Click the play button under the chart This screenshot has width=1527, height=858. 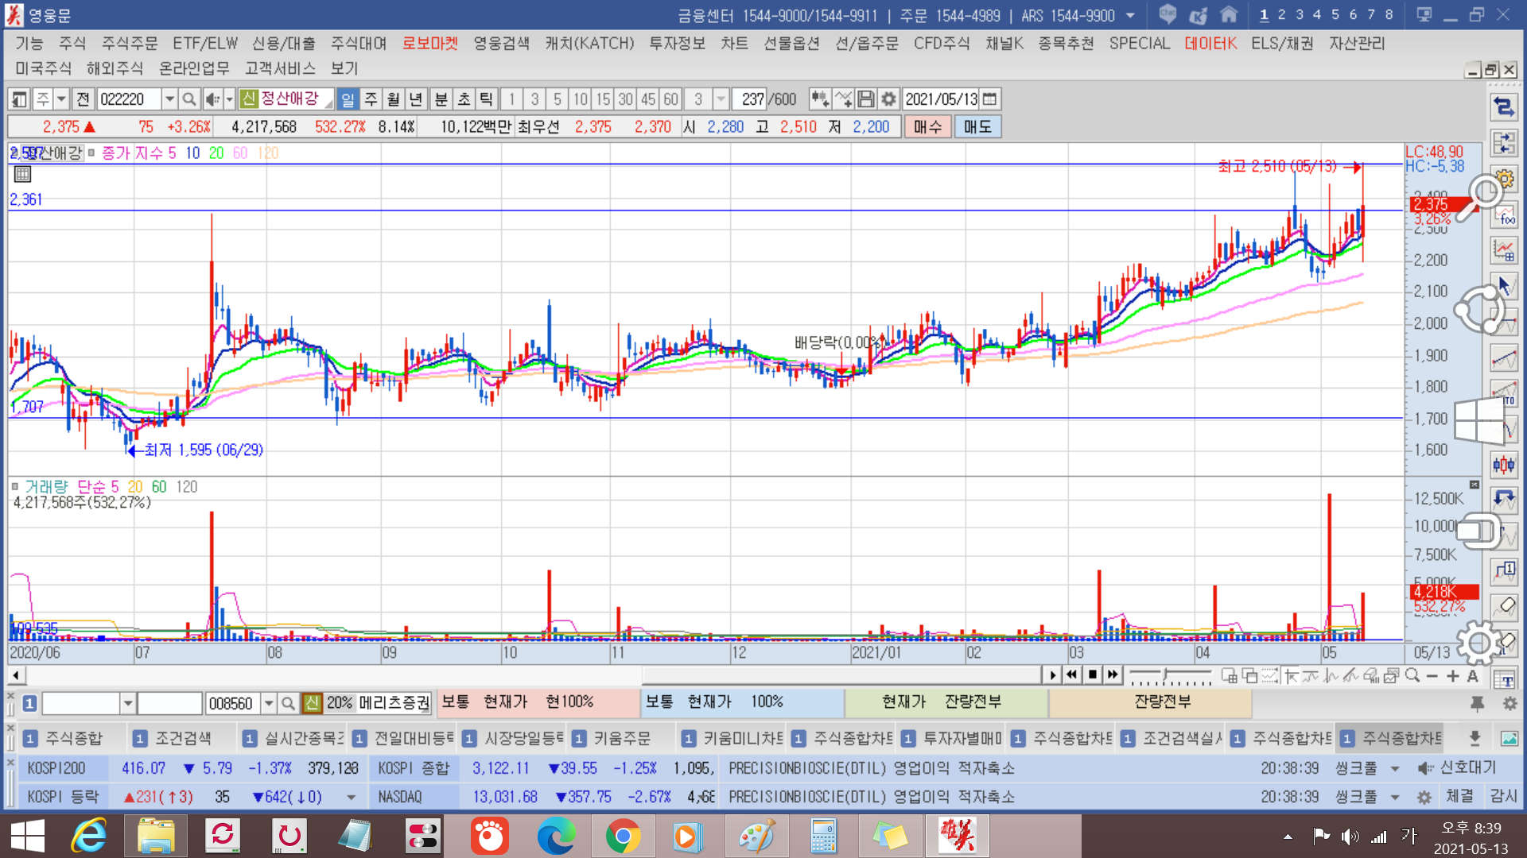click(x=1052, y=675)
